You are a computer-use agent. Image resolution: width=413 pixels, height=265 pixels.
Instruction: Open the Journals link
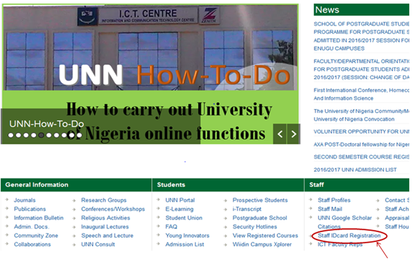point(25,201)
